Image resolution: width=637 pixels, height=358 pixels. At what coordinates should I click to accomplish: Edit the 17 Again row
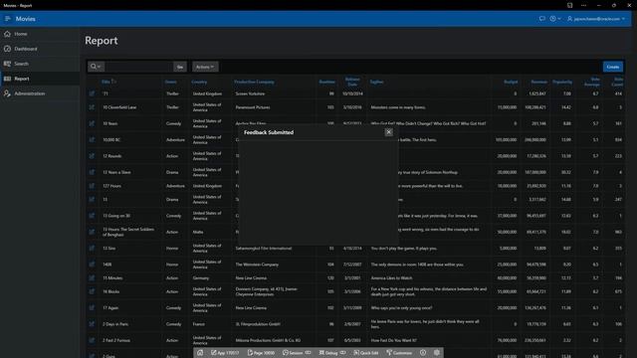coord(92,307)
